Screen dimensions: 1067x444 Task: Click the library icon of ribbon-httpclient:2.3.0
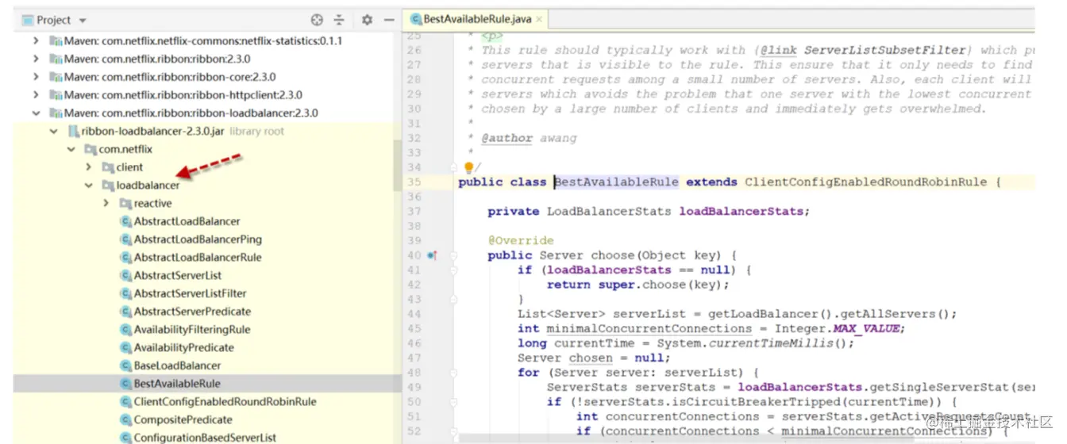pyautogui.click(x=56, y=95)
